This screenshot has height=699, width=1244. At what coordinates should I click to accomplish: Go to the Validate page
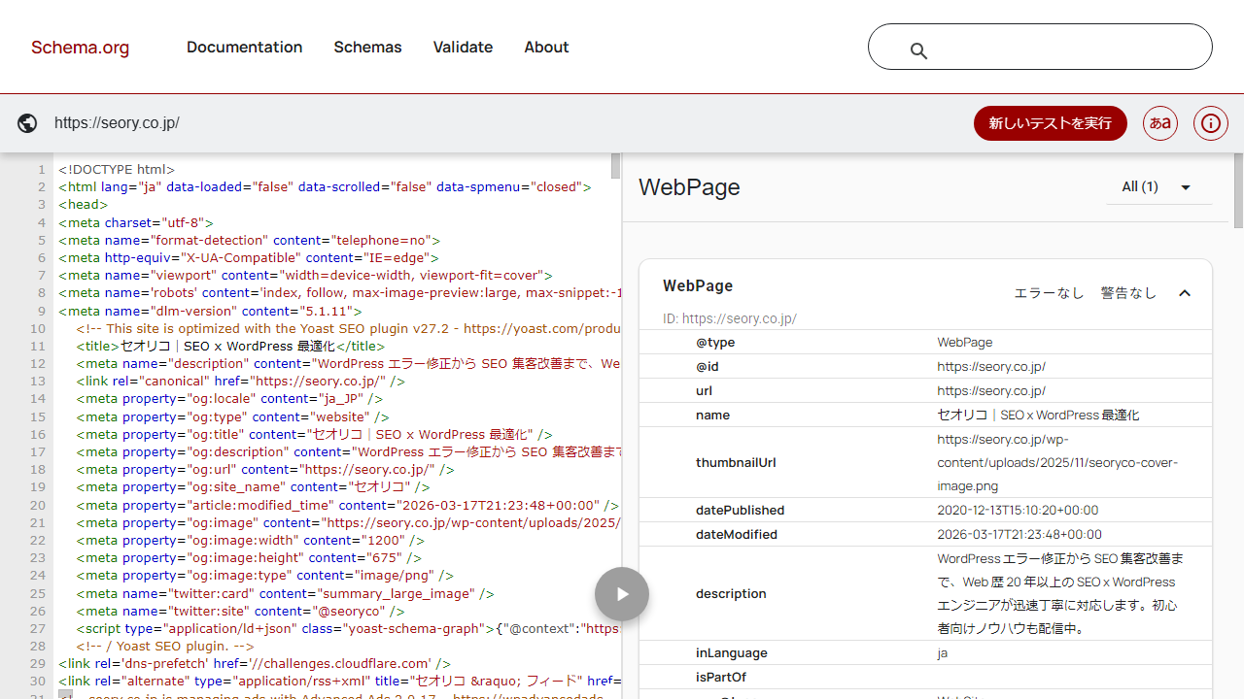tap(463, 48)
